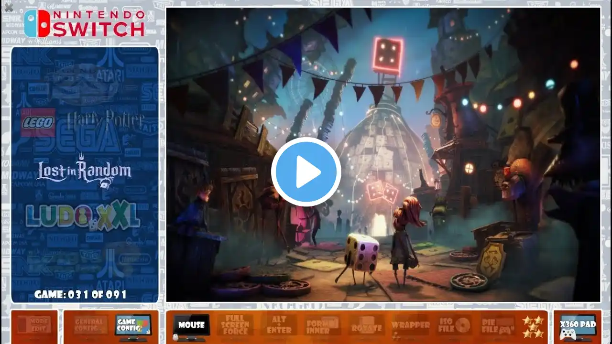Select the Ludo XXL game logo
The image size is (612, 344).
tap(83, 216)
